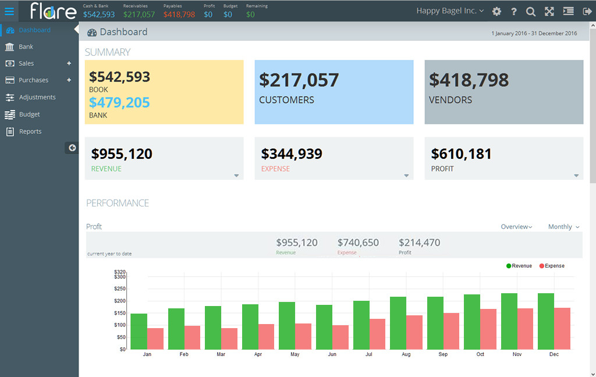Viewport: 596px width, 377px height.
Task: Expand the Revenue card arrow
Action: pos(236,175)
